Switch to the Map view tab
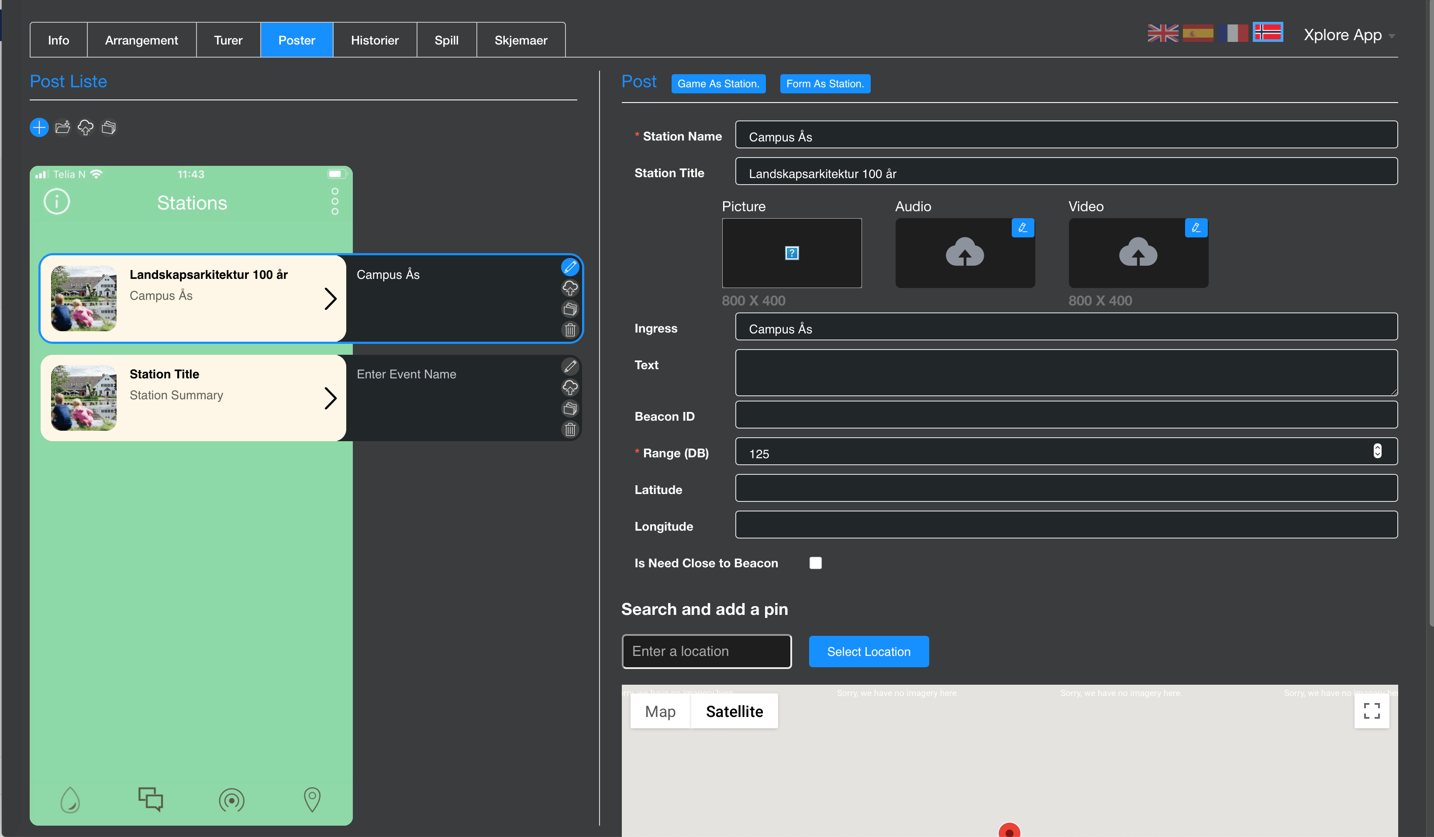 (x=660, y=711)
